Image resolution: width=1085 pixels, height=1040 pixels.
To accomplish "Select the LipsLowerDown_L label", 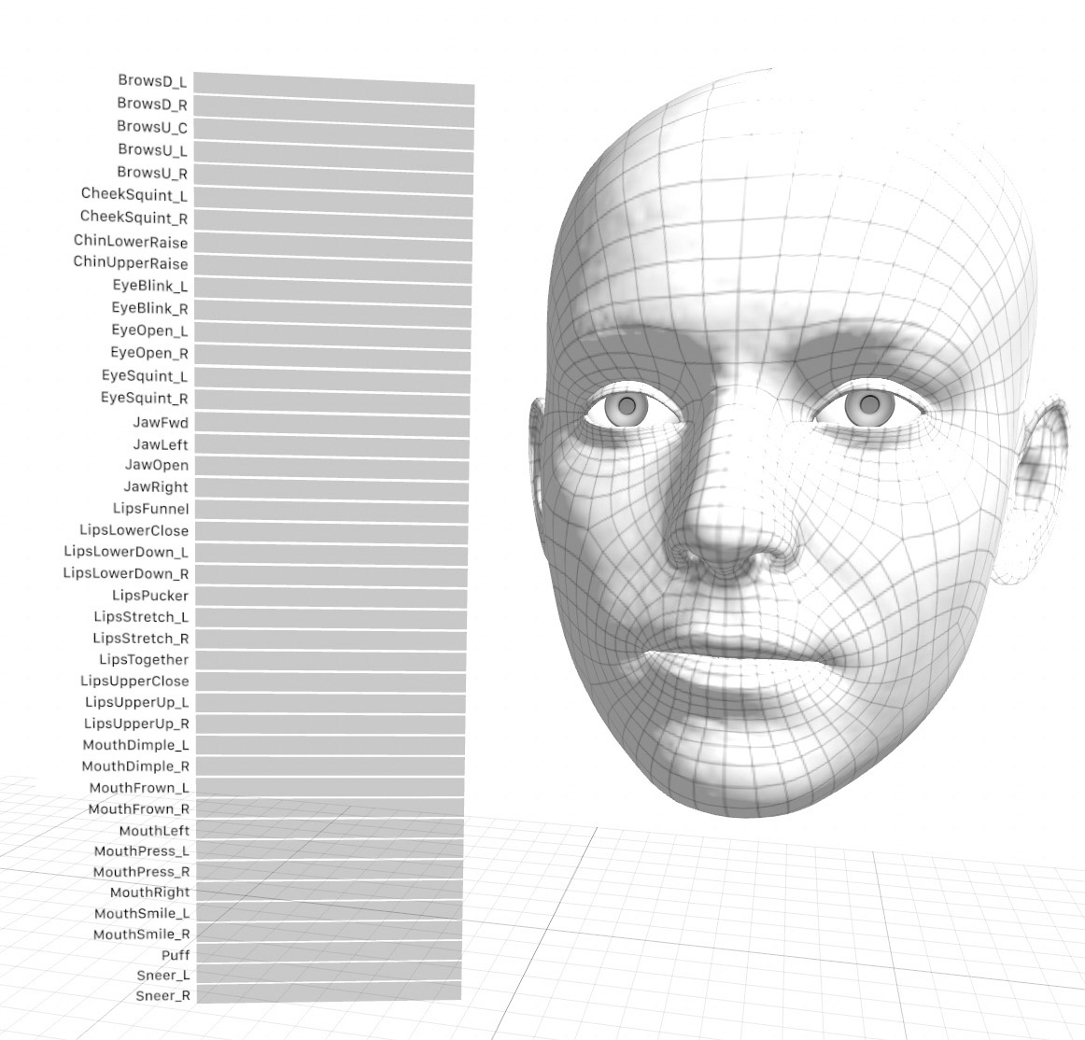I will tap(126, 552).
